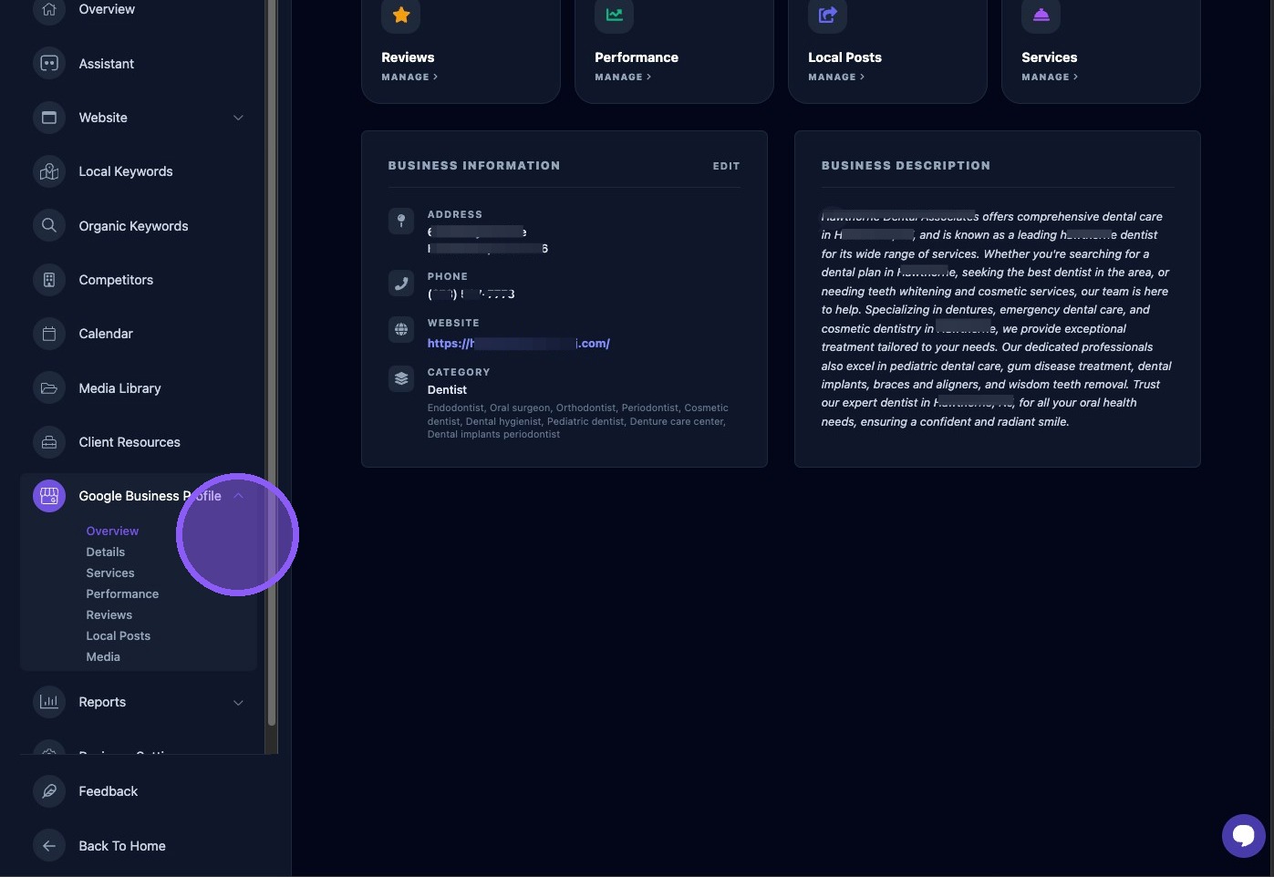
Task: Click the Performance chart icon
Action: pos(615,15)
